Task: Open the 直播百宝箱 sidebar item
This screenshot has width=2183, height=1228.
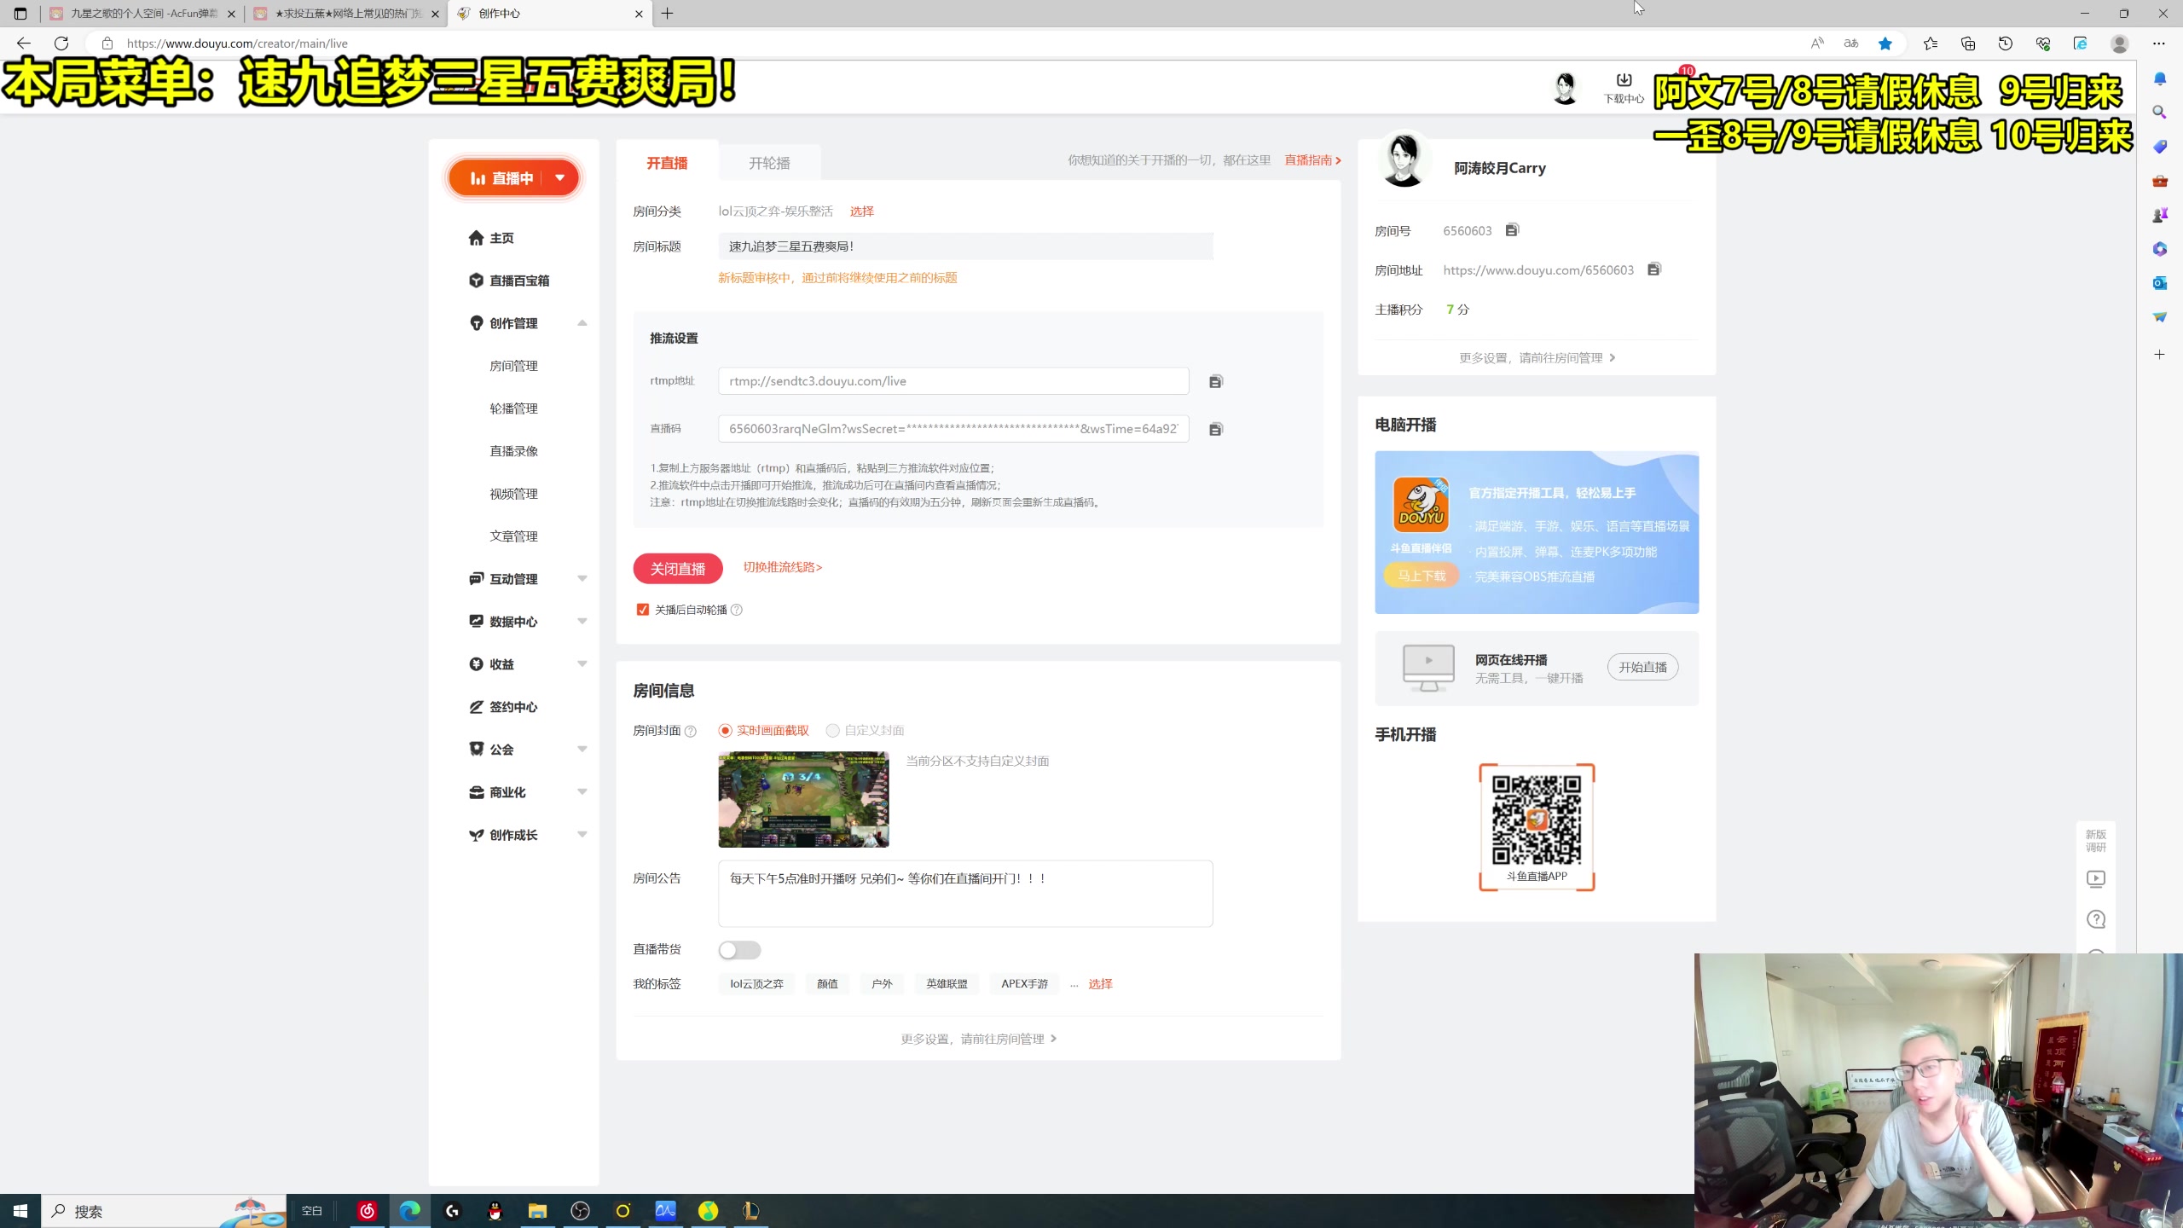Action: 509,281
